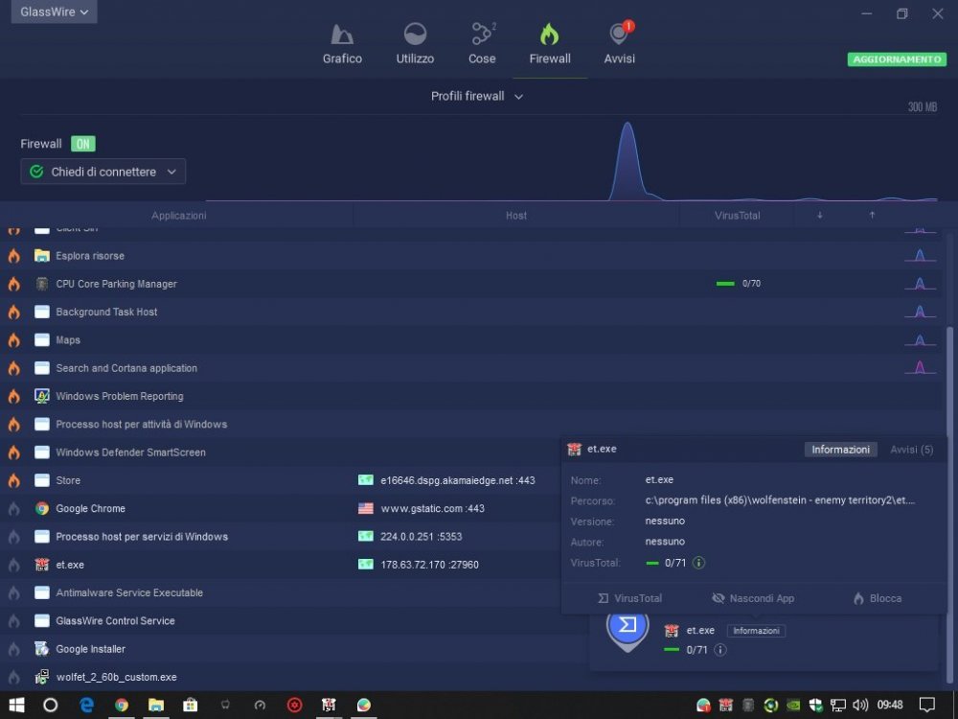
Task: Click the Store app window icon
Action: point(41,480)
